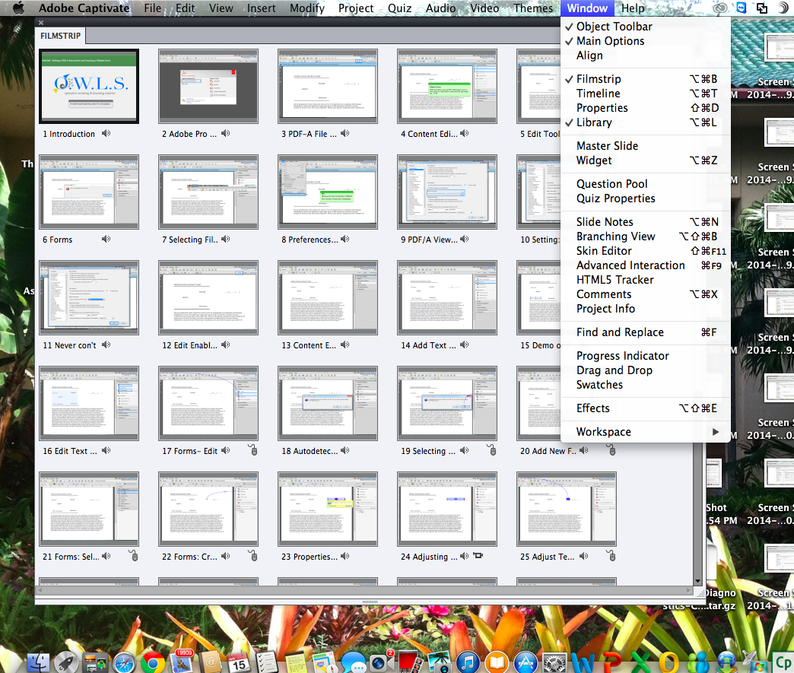Click the audio icon beside slide 6 Forms
This screenshot has height=673, width=794.
point(105,239)
